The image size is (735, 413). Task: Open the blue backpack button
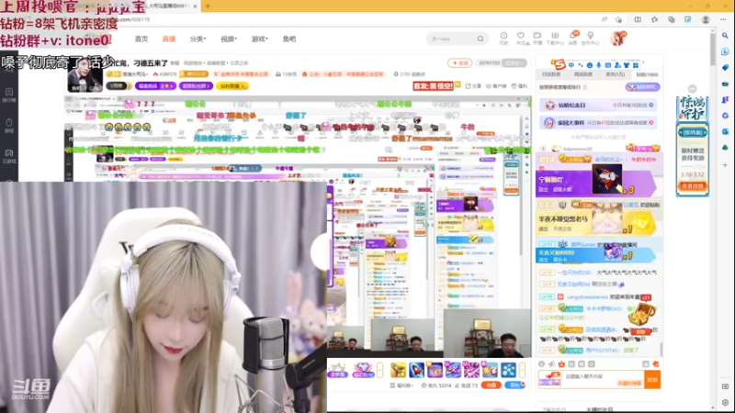(x=515, y=385)
